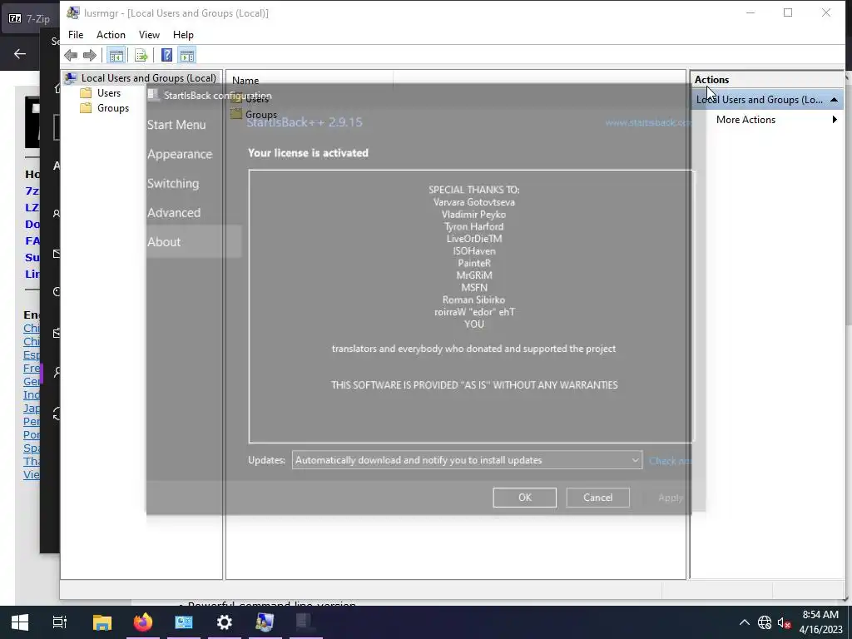Viewport: 852px width, 639px height.
Task: Switch to Appearance tab in StartIsBack
Action: coord(180,154)
